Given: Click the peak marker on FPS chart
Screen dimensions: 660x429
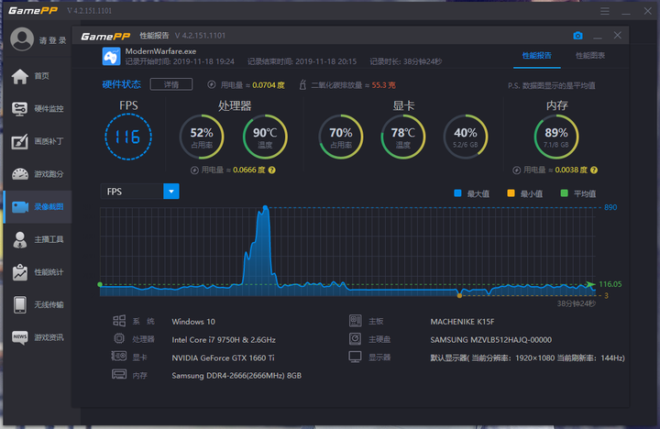Looking at the screenshot, I should [265, 207].
